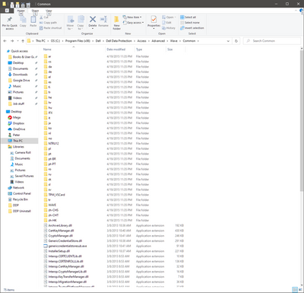Click the New folder icon
This screenshot has width=304, height=293.
[116, 20]
